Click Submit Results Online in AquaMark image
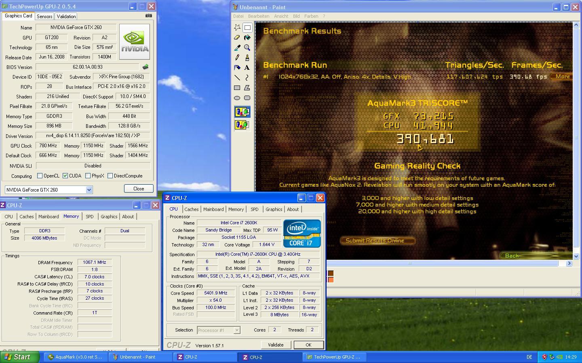The image size is (582, 363). pyautogui.click(x=377, y=241)
